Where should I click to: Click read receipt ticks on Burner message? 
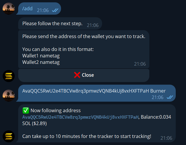pos(170,97)
